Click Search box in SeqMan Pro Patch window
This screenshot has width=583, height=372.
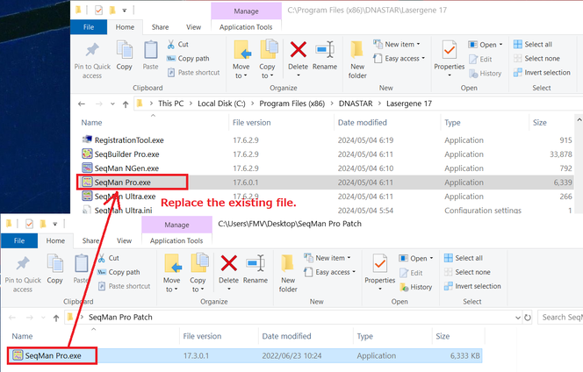[x=561, y=318]
